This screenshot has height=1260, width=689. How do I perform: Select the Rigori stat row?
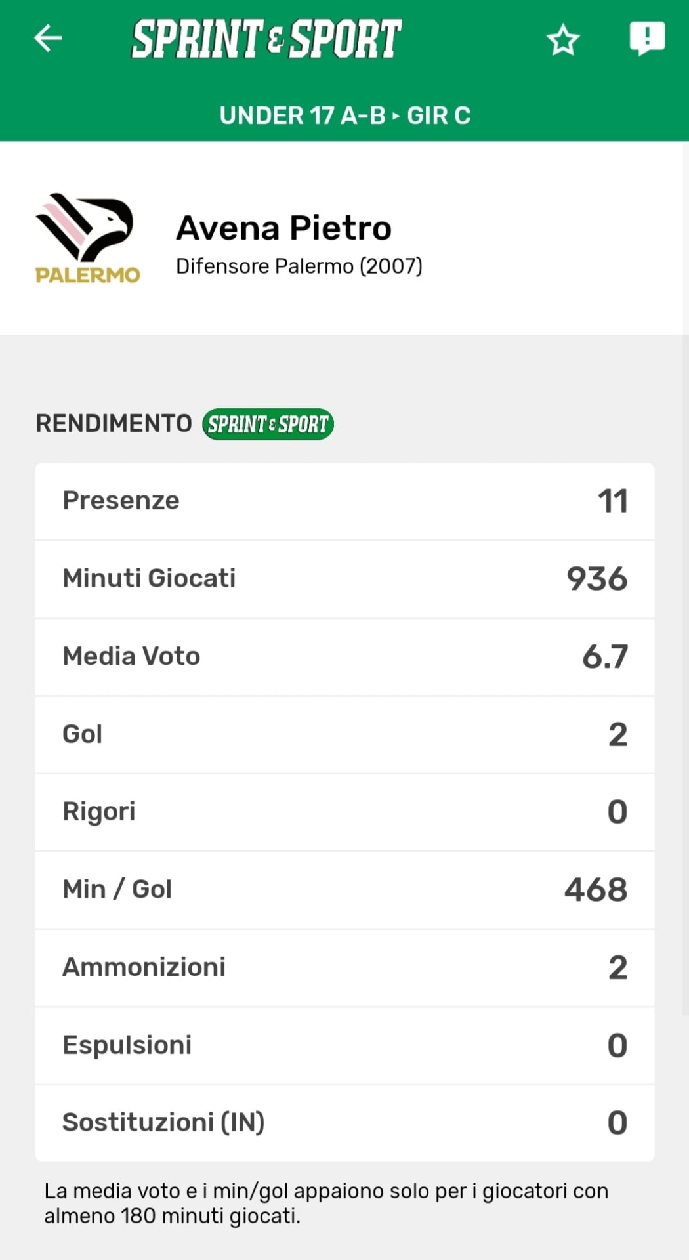[344, 812]
